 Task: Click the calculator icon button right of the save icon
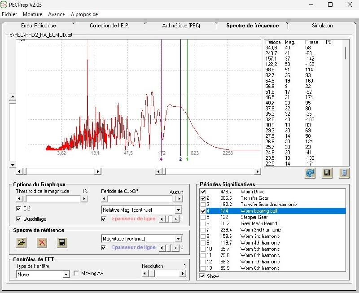pyautogui.click(x=344, y=173)
